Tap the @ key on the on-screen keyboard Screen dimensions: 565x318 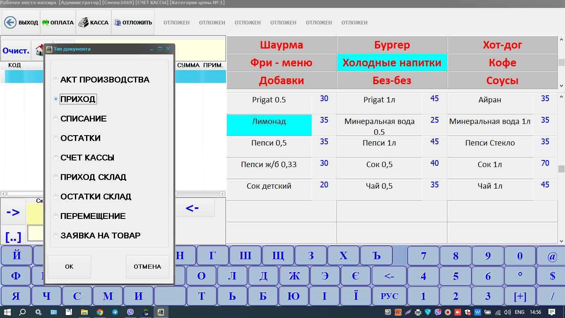point(552,256)
